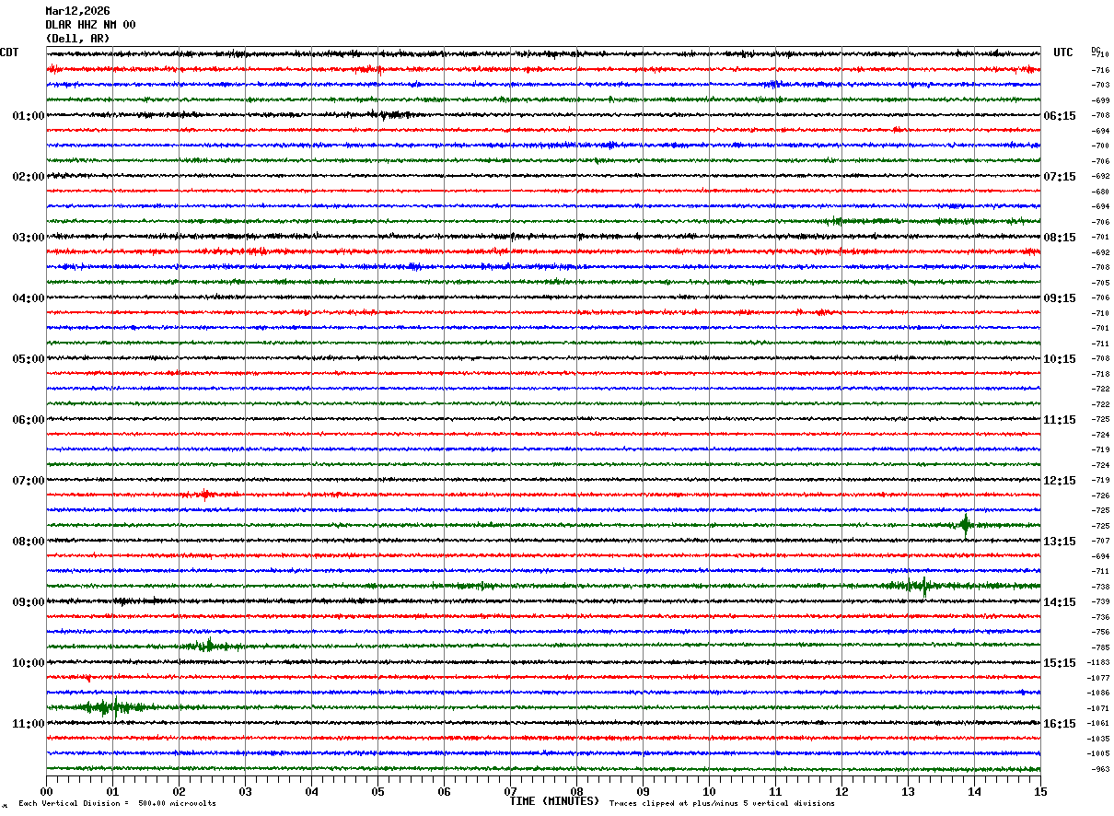This screenshot has width=1114, height=816.
Task: Click the green burst just after minute 13
Action: (923, 586)
